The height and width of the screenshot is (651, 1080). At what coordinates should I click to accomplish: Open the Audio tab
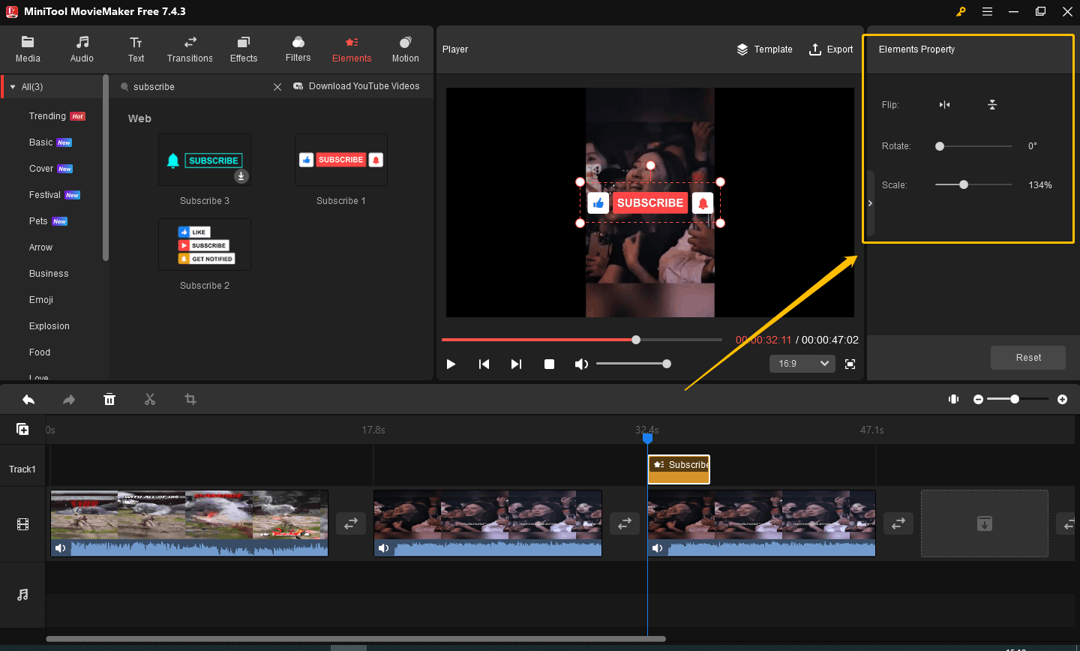coord(82,49)
